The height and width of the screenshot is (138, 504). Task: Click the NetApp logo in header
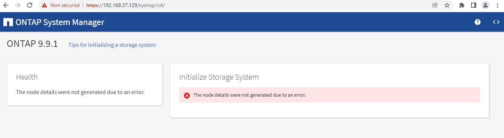(8, 22)
